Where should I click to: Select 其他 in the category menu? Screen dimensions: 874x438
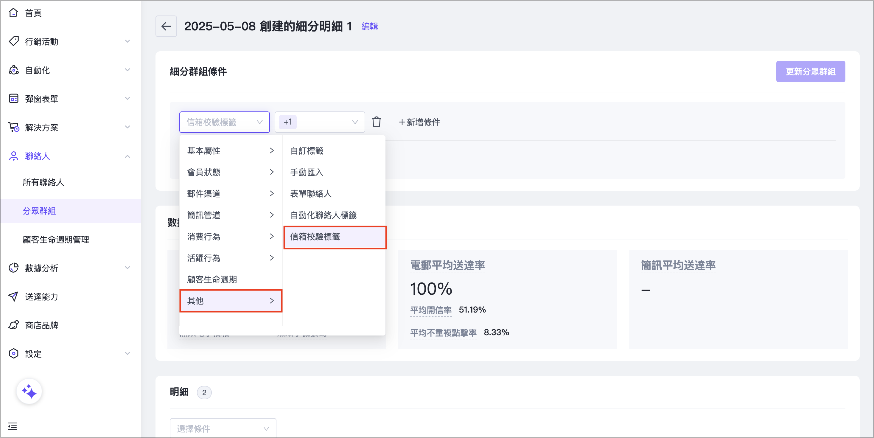point(231,301)
